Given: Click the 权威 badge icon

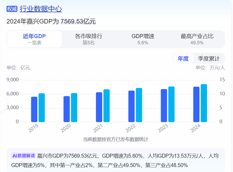Looking at the screenshot, I should point(12,9).
